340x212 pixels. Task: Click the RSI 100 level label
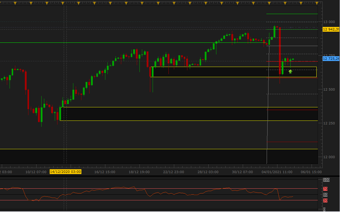[x=326, y=180]
